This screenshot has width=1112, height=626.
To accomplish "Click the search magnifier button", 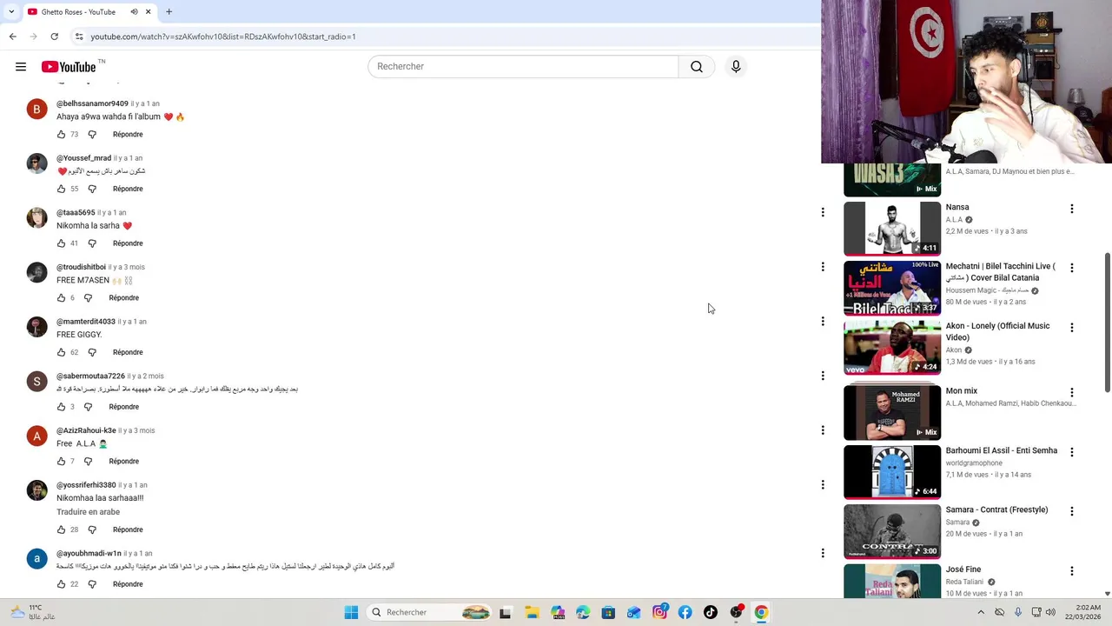I will click(697, 67).
